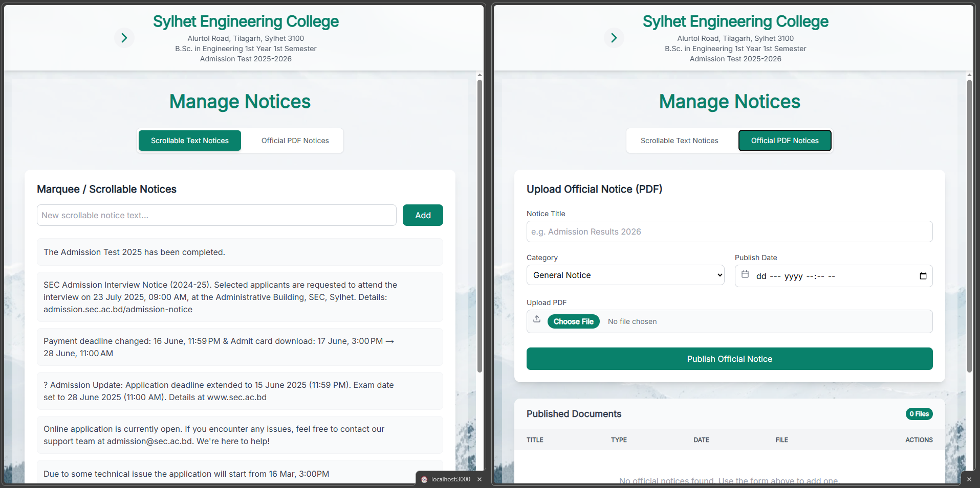Click the Choose File button

click(574, 321)
